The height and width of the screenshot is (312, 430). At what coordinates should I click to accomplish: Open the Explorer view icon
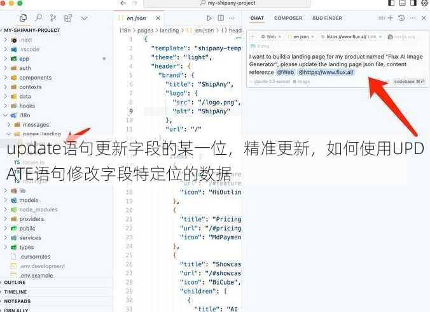pos(24,18)
